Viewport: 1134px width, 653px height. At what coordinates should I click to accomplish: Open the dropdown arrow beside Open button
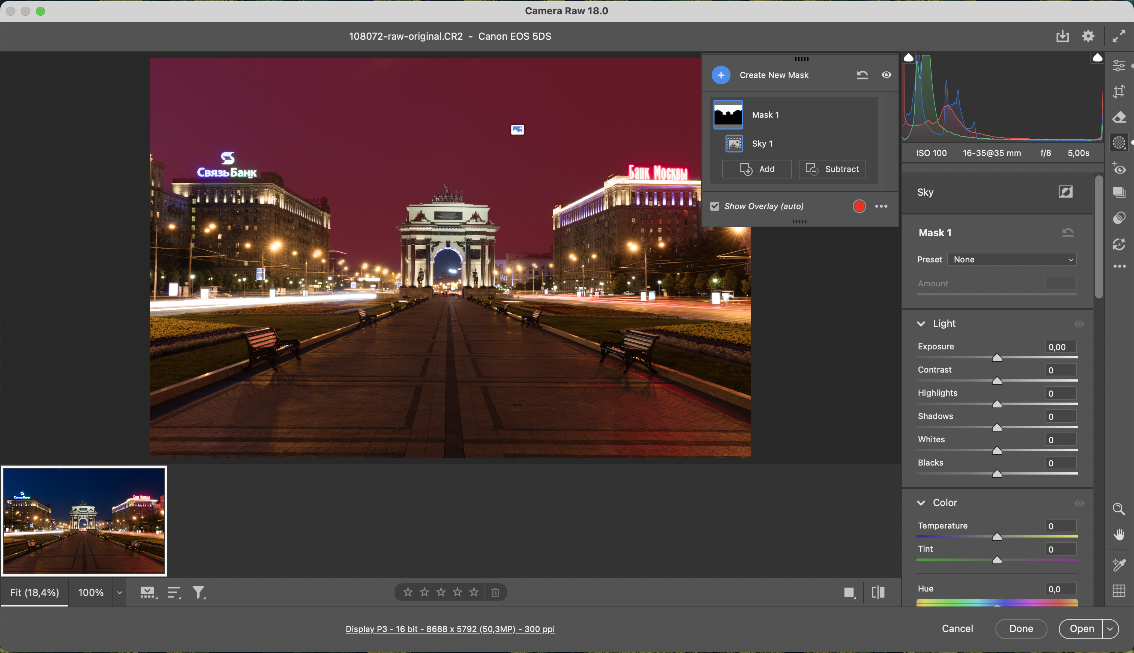pos(1110,629)
